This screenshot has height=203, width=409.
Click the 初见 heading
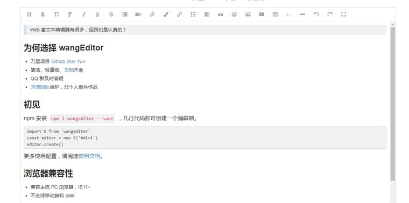(32, 105)
